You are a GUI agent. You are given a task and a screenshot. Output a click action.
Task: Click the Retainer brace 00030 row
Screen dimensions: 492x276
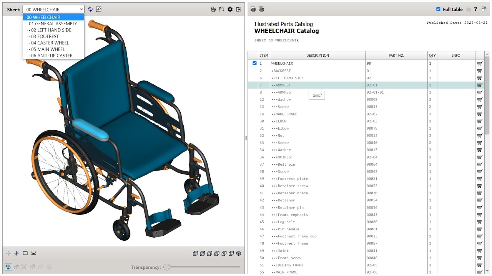pyautogui.click(x=366, y=193)
